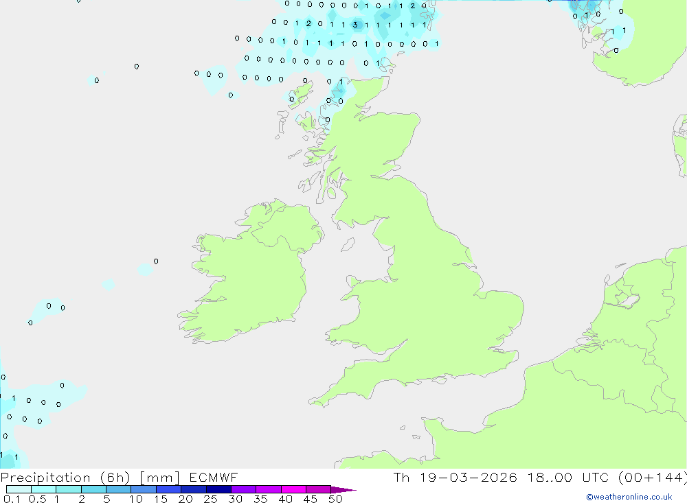Click the '18.00 UTC' time text
The height and width of the screenshot is (503, 687).
(x=568, y=478)
